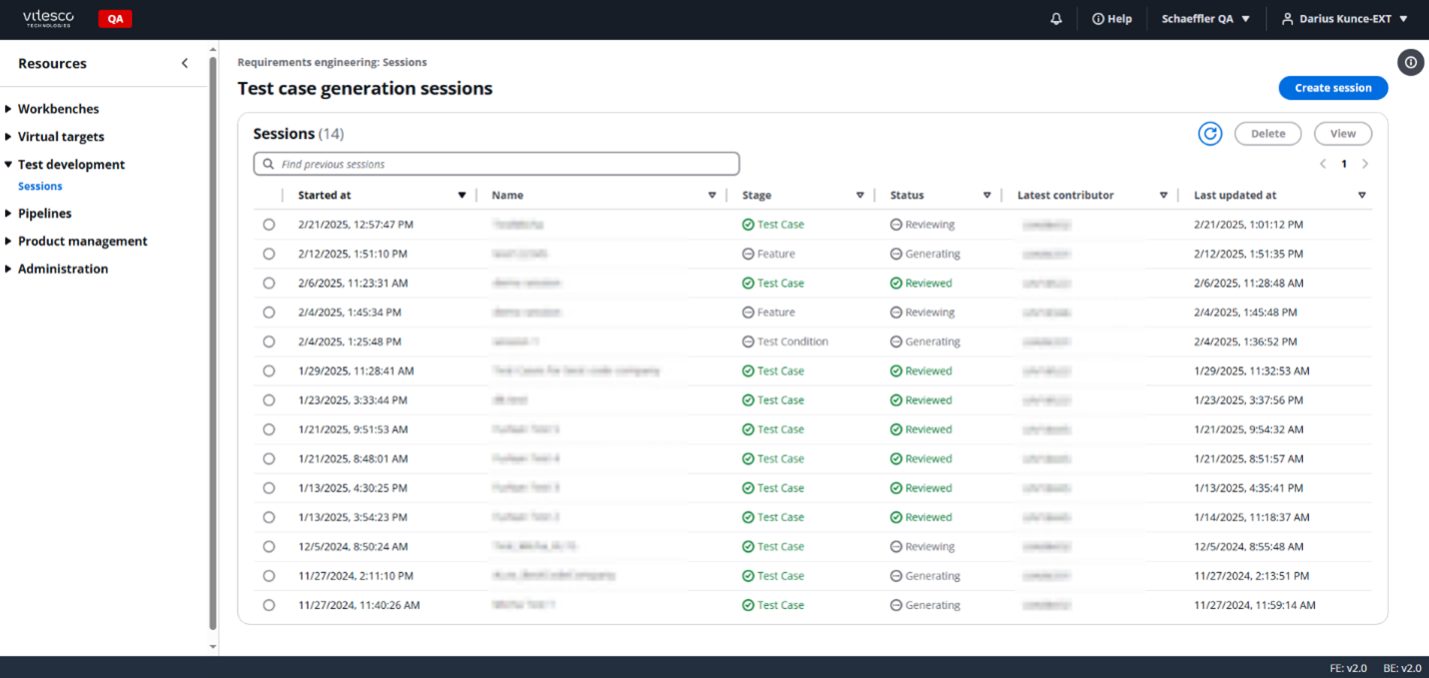Click the red QA environment badge
The width and height of the screenshot is (1429, 678).
click(114, 18)
